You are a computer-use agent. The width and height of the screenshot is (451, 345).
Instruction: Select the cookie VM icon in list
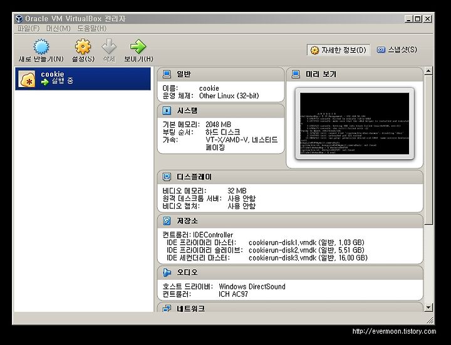[x=27, y=79]
